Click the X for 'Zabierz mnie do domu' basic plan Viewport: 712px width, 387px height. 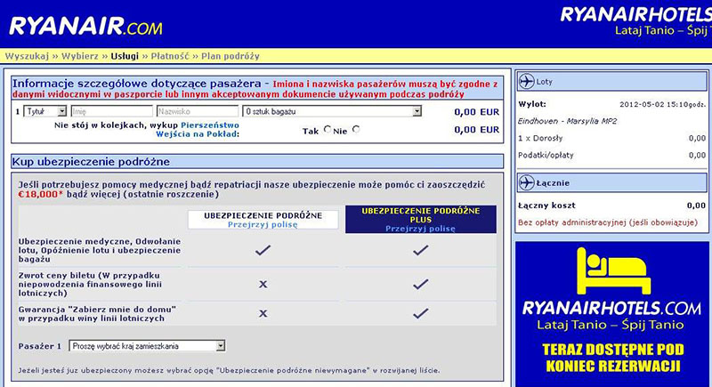coord(263,313)
